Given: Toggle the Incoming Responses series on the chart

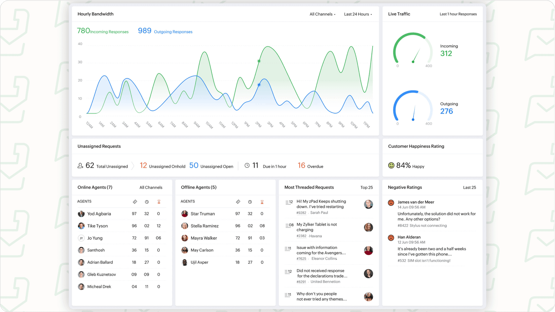Looking at the screenshot, I should (102, 31).
